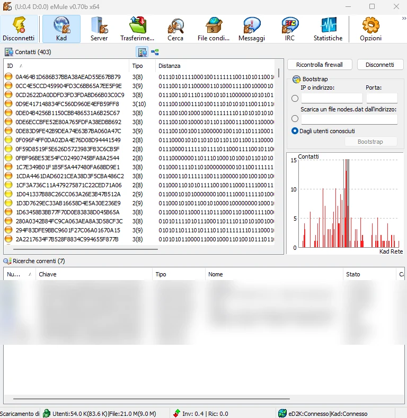Click Kad:Connesso status text

coord(349,413)
